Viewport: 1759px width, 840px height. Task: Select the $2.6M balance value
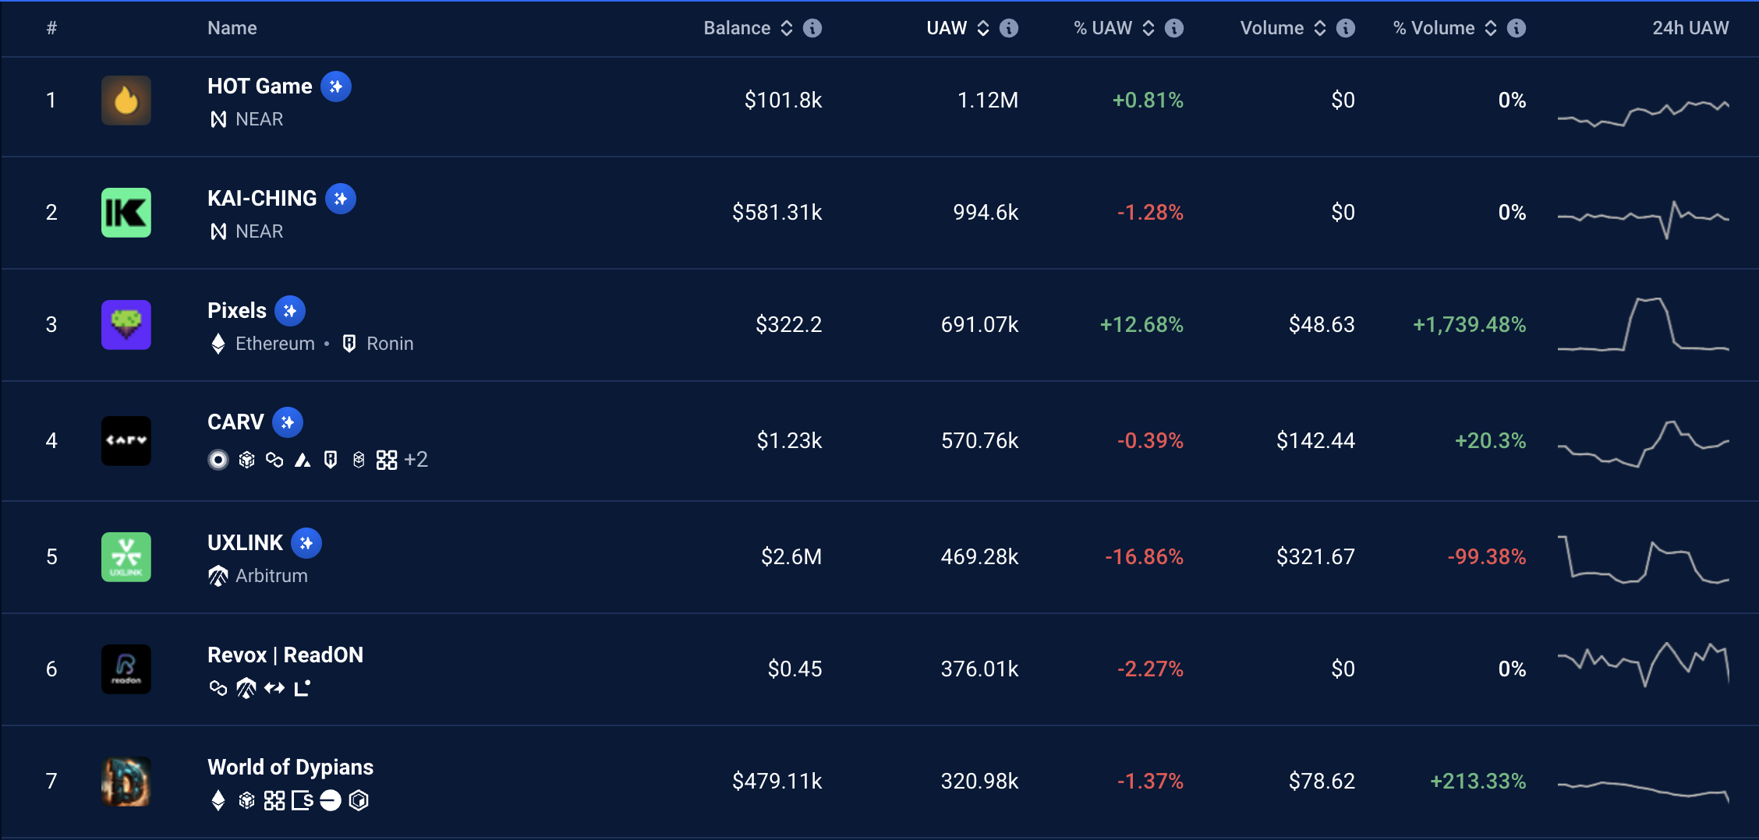pos(791,557)
